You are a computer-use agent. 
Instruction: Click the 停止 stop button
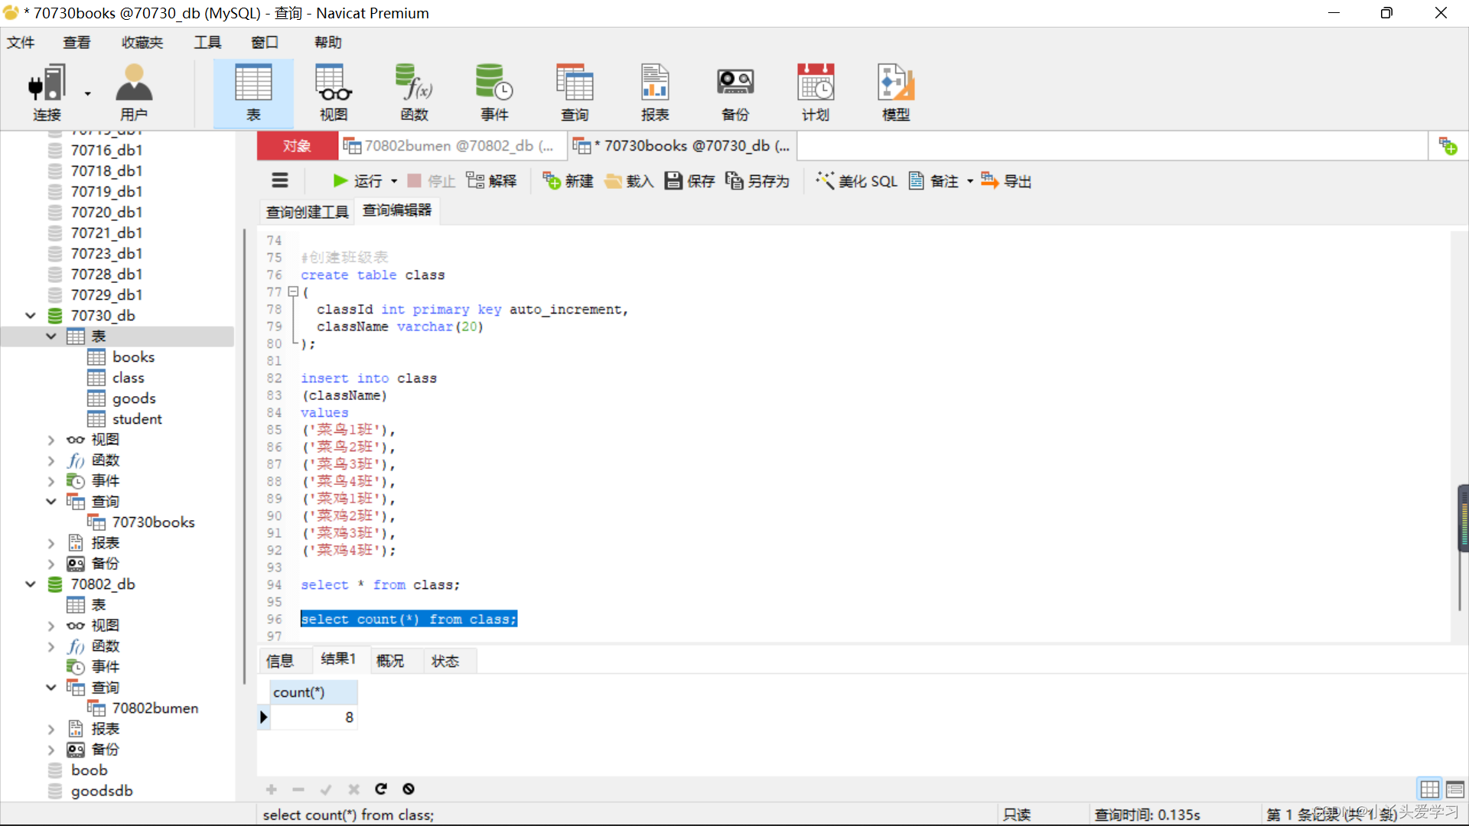432,181
